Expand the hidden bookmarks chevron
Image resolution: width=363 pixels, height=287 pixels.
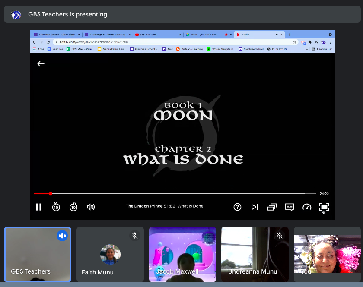[x=307, y=49]
